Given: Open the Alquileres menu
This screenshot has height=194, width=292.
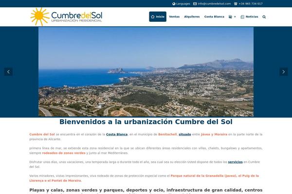Looking at the screenshot, I should [192, 16].
